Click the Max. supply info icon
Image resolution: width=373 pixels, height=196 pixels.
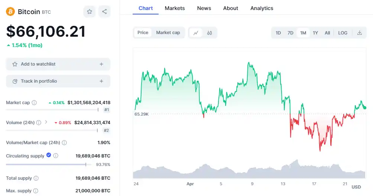(x=36, y=191)
